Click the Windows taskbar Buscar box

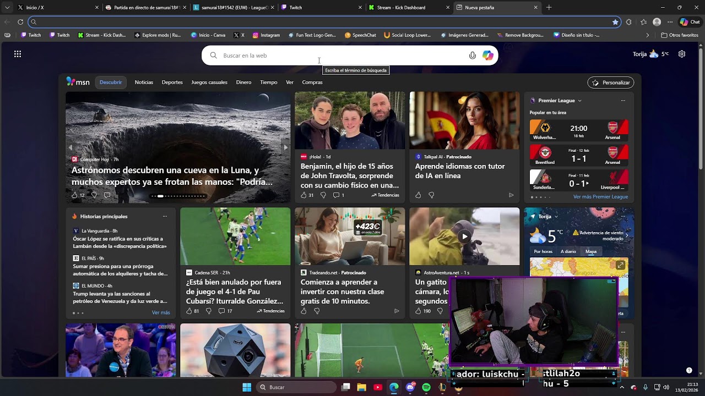point(296,387)
